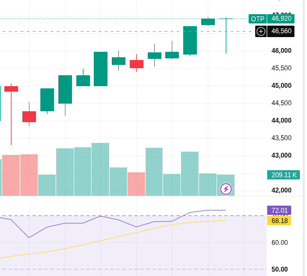Click the black 46,560 crosshair price label

[281, 31]
